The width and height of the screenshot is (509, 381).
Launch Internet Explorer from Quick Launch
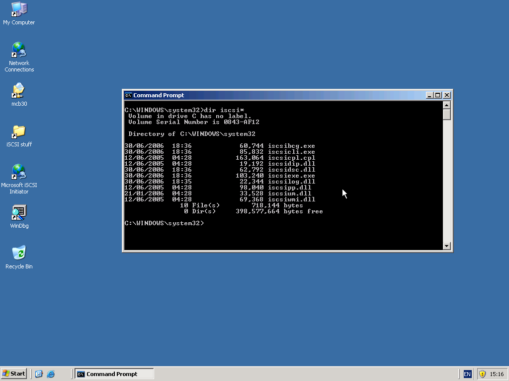(x=51, y=374)
